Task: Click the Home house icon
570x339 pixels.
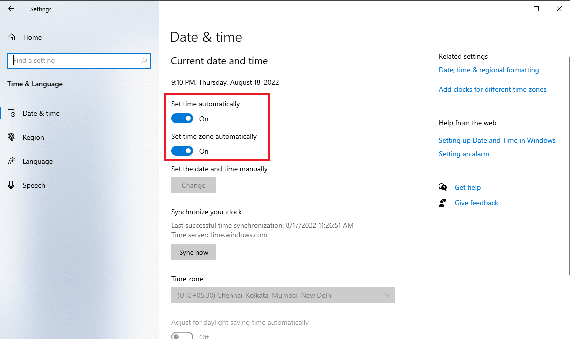Action: coord(12,37)
